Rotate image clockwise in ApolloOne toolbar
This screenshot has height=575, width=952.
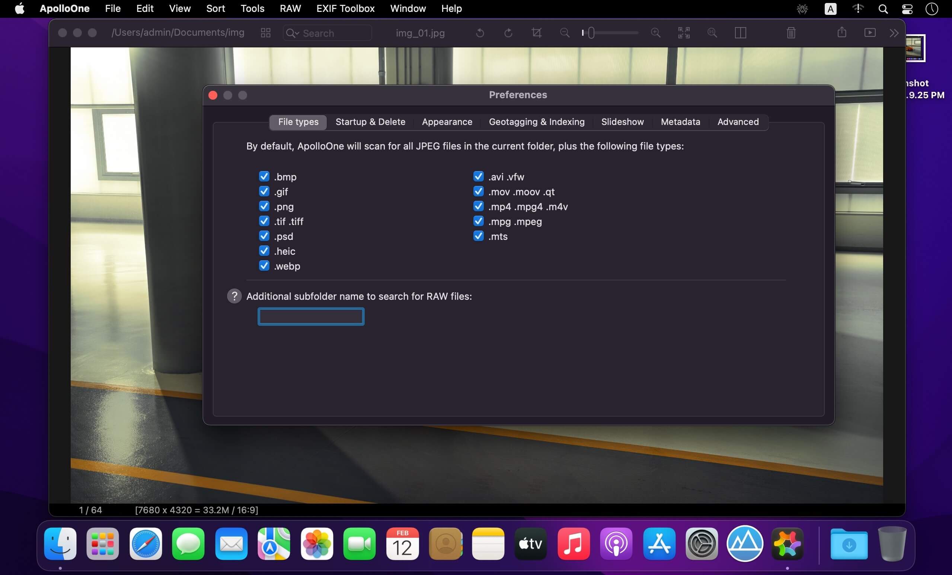point(508,33)
